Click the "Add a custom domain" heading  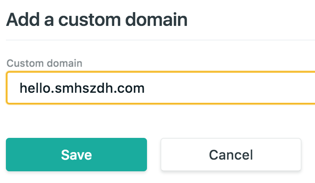pyautogui.click(x=97, y=20)
